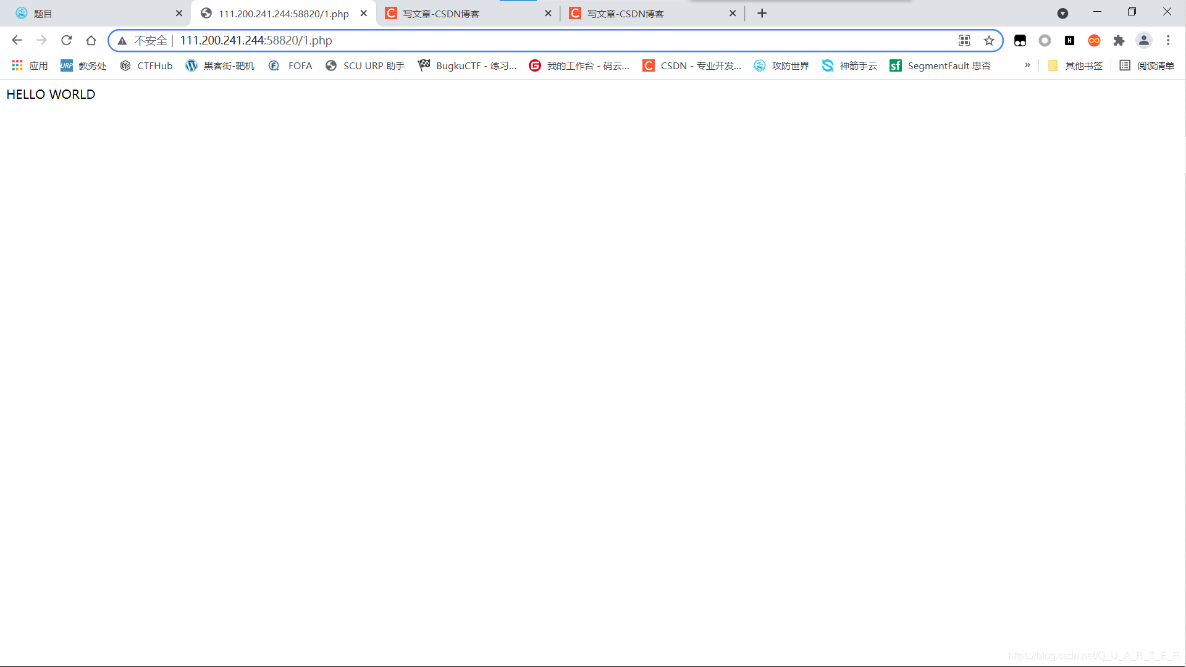The width and height of the screenshot is (1186, 667).
Task: Open the CTFHub bookmark
Action: click(x=146, y=65)
